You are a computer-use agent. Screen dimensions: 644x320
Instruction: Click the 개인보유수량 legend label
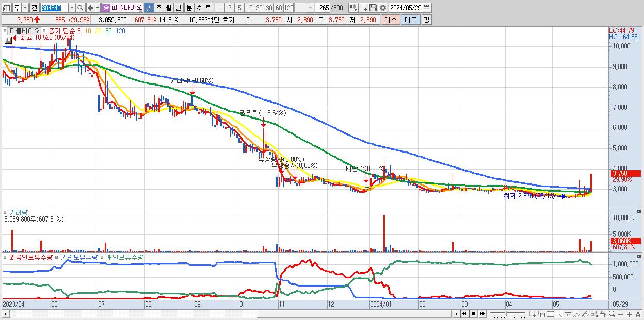point(125,257)
